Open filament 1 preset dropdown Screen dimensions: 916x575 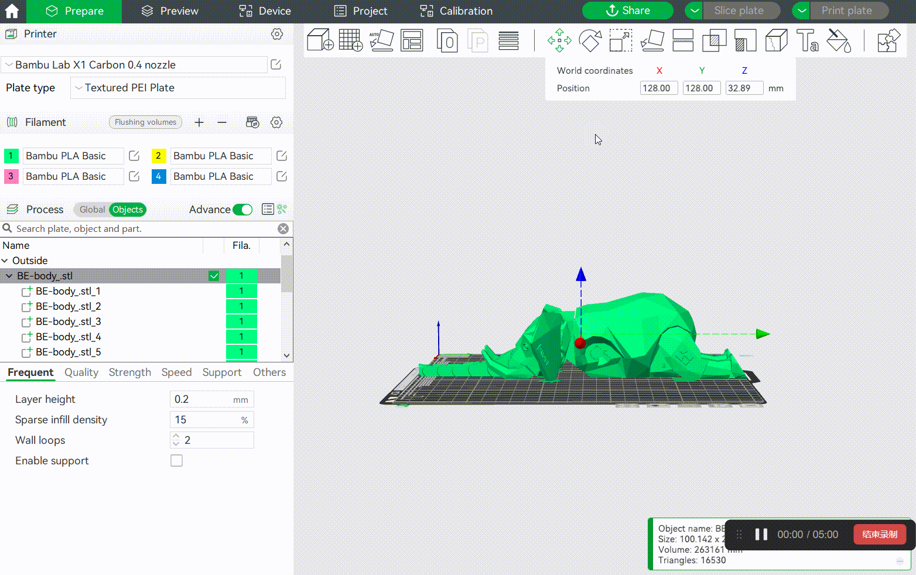73,156
